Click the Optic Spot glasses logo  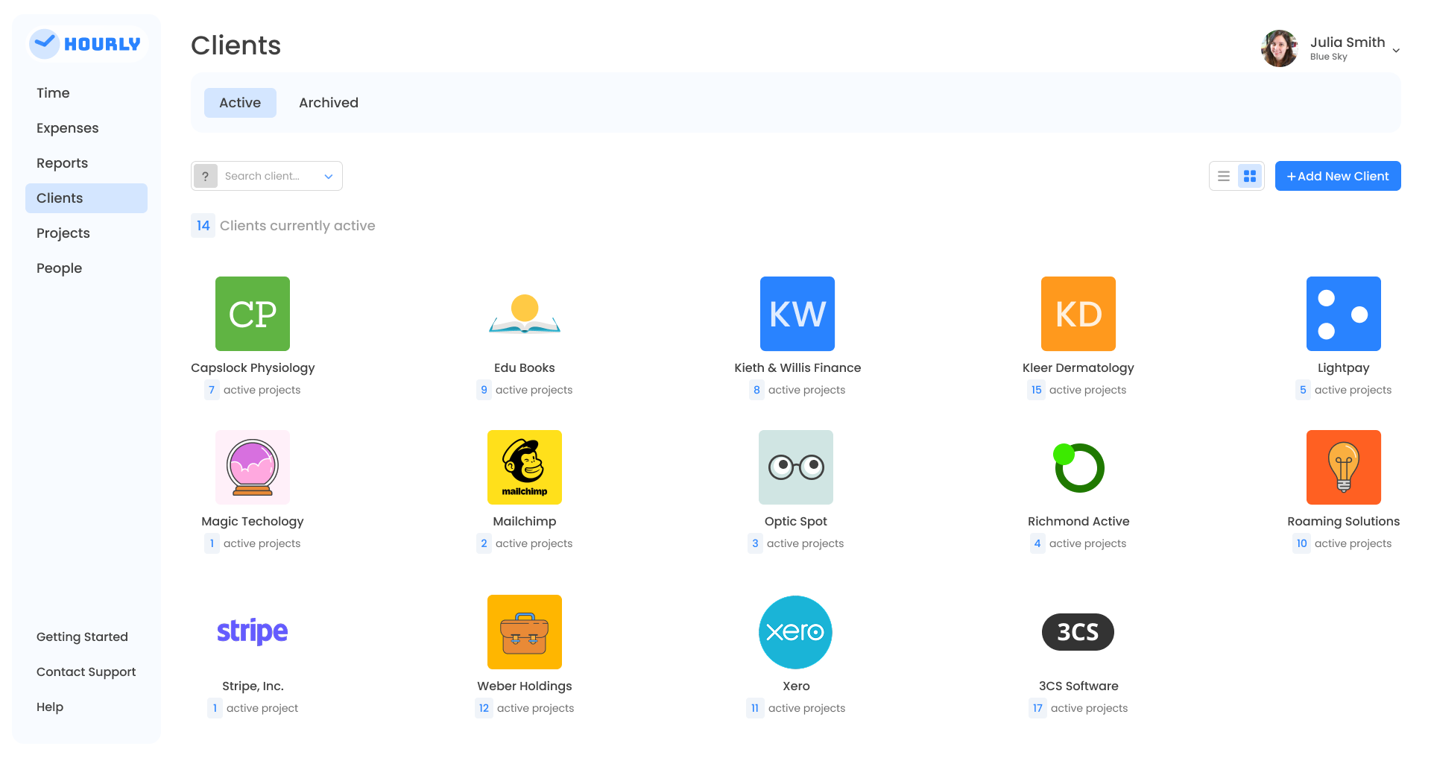796,467
